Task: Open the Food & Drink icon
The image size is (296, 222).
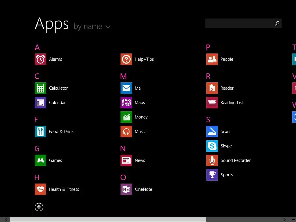Action: tap(40, 132)
